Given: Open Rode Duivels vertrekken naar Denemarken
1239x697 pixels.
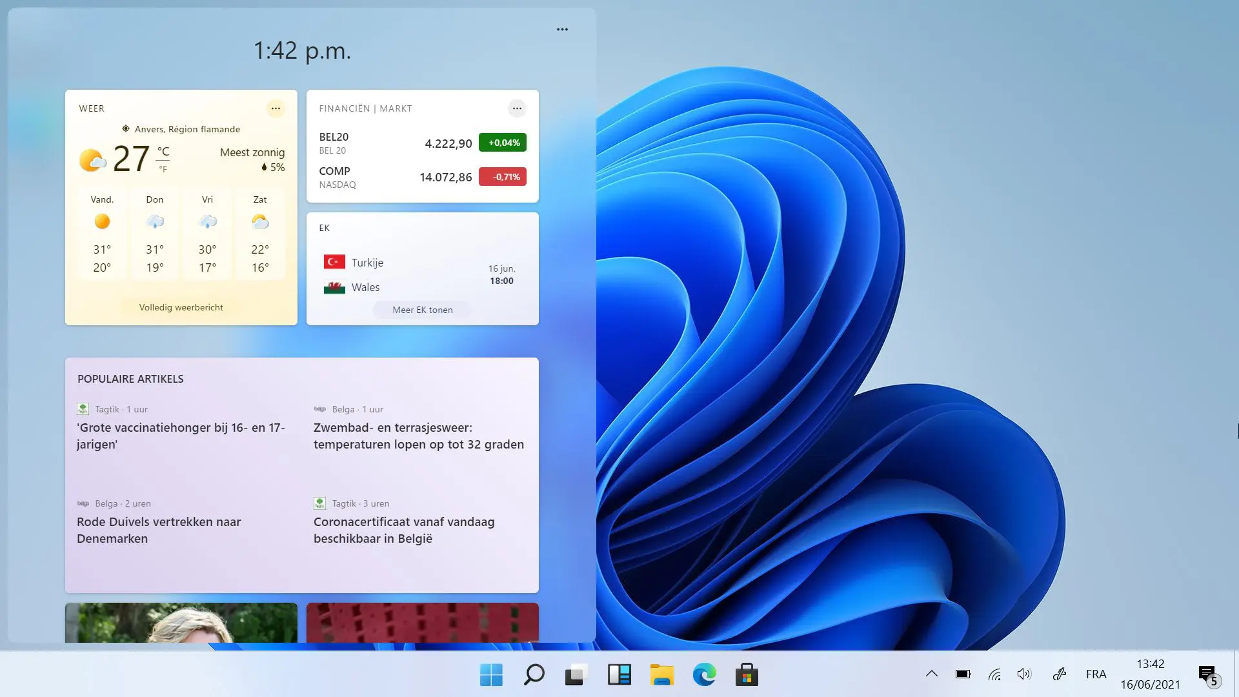Looking at the screenshot, I should pyautogui.click(x=159, y=530).
